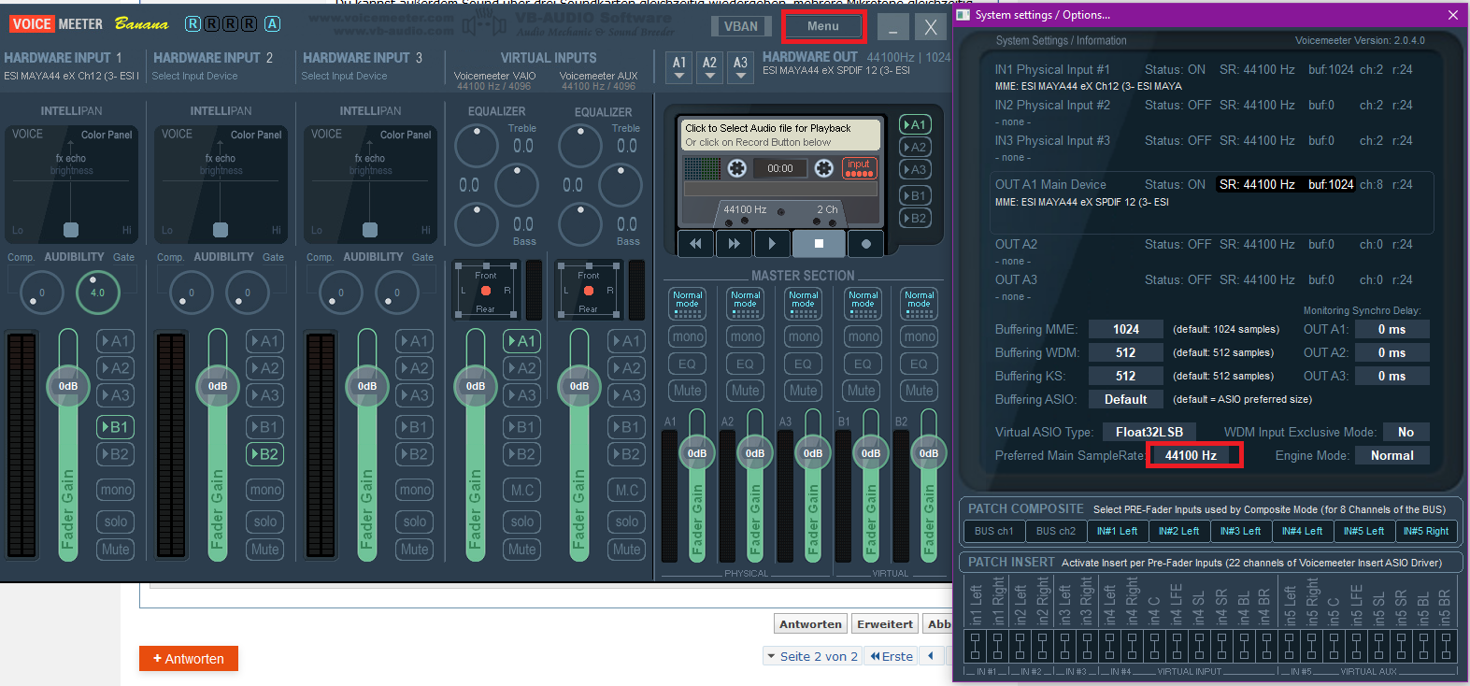This screenshot has width=1470, height=686.
Task: Go to the Erste page link in the browser
Action: (892, 656)
